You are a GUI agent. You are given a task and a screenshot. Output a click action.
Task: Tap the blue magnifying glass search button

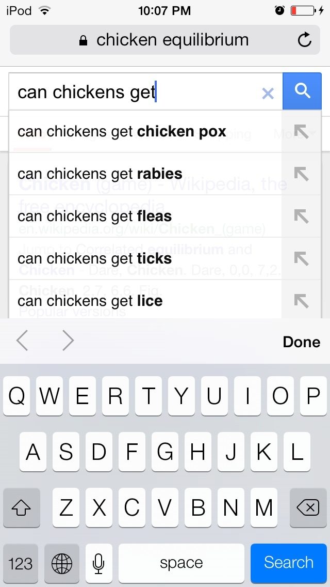pyautogui.click(x=302, y=91)
